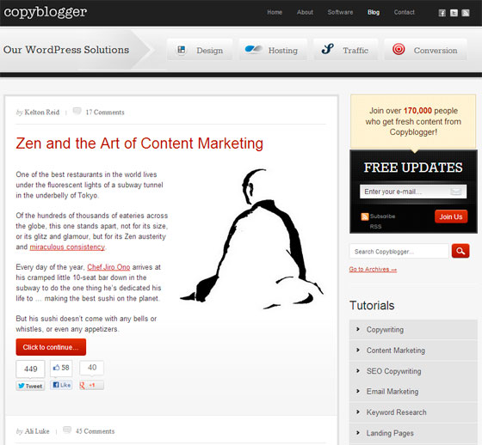Image resolution: width=482 pixels, height=445 pixels.
Task: Click the Google +1 button
Action: [91, 385]
